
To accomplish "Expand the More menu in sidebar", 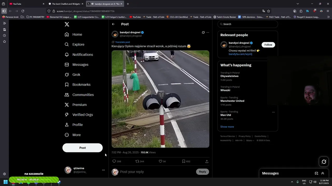I will [x=73, y=135].
